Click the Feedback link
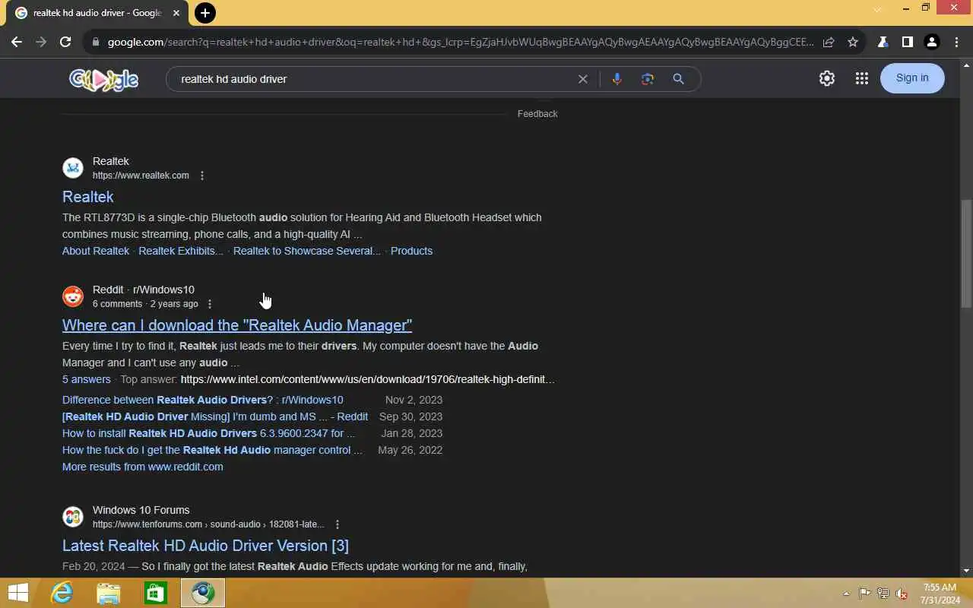 [537, 114]
